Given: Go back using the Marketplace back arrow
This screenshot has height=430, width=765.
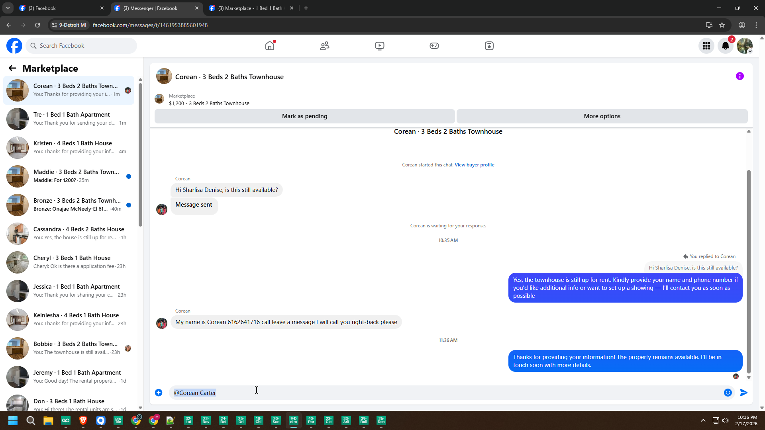Looking at the screenshot, I should pyautogui.click(x=12, y=68).
